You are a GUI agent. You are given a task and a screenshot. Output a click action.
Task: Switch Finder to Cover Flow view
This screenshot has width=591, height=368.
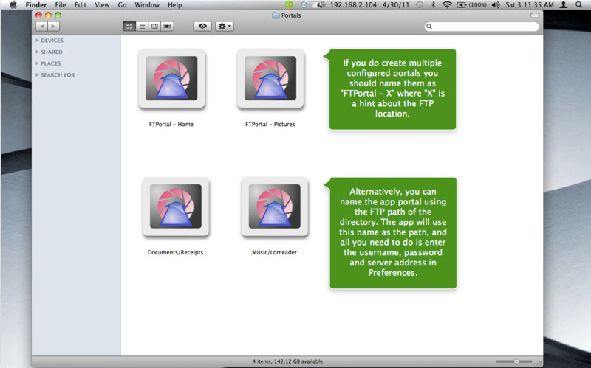click(x=168, y=27)
